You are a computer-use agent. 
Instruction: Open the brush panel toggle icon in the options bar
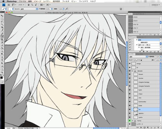coord(121,9)
